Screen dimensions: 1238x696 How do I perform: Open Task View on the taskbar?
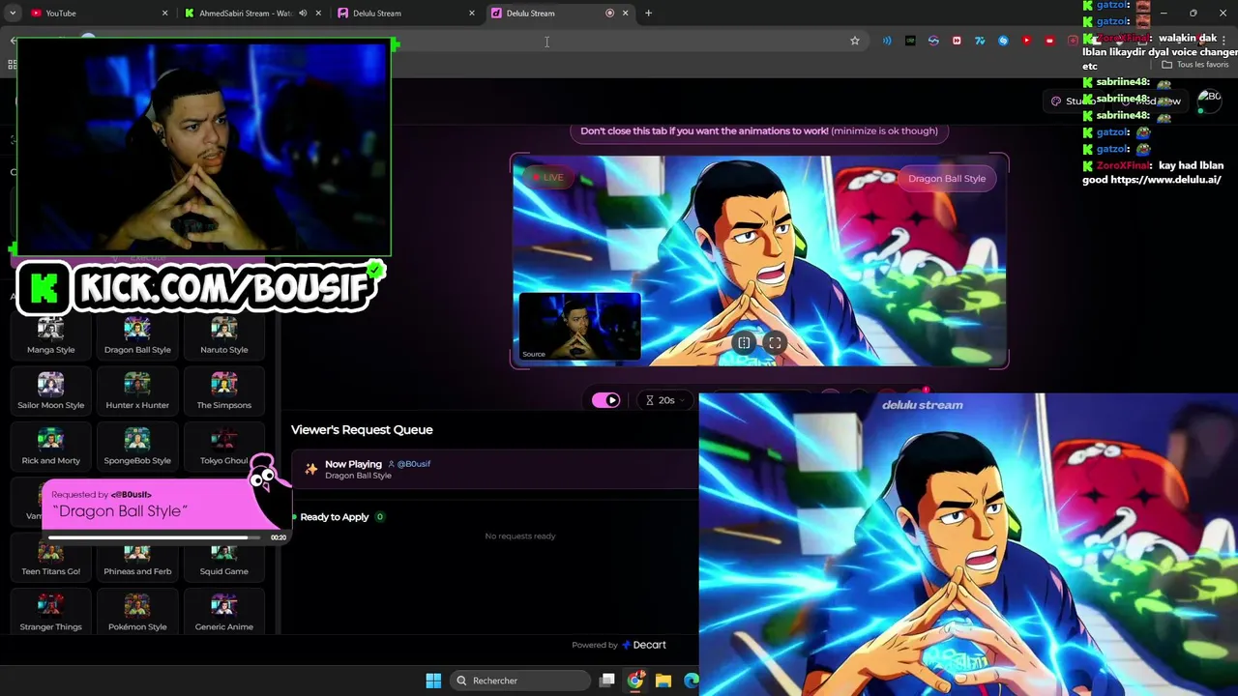click(x=606, y=681)
